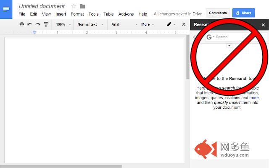Click the Redo arrow icon
This screenshot has width=269, height=168.
pyautogui.click(x=38, y=24)
